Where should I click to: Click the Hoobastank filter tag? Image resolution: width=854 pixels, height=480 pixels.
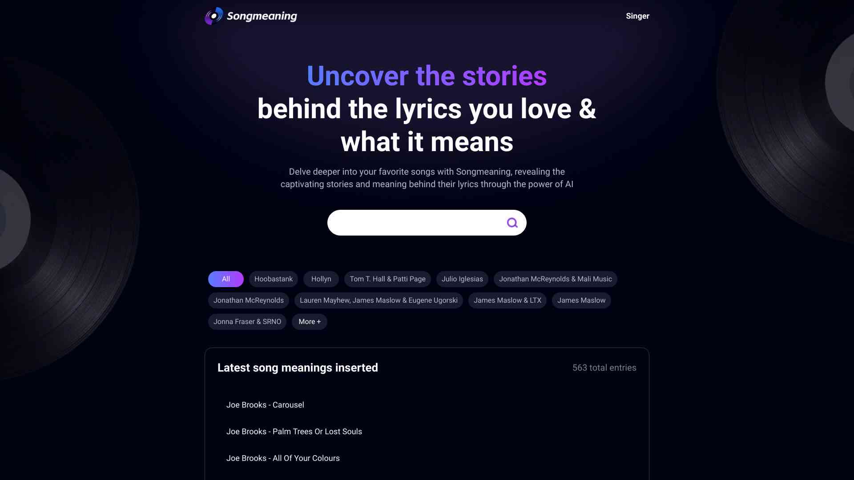pyautogui.click(x=273, y=278)
